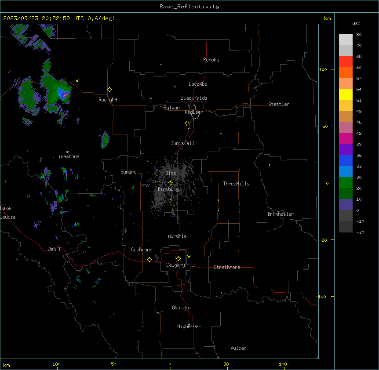Click the magenta 39-42 dBZ legend swatch
Screen dimensions: 379x370
click(346, 138)
